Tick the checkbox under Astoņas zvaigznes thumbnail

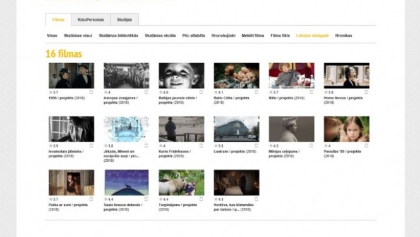[147, 92]
